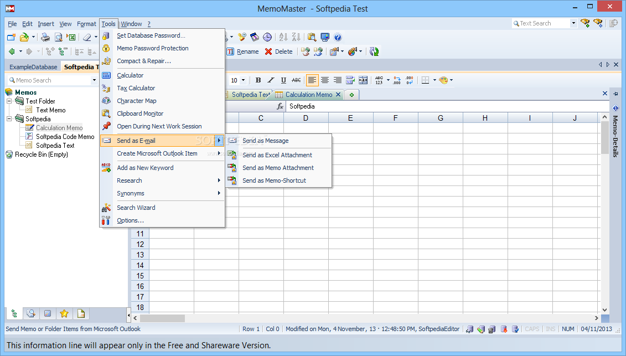The image size is (626, 356).
Task: Switch to the Calculation Memo tab
Action: click(x=309, y=95)
